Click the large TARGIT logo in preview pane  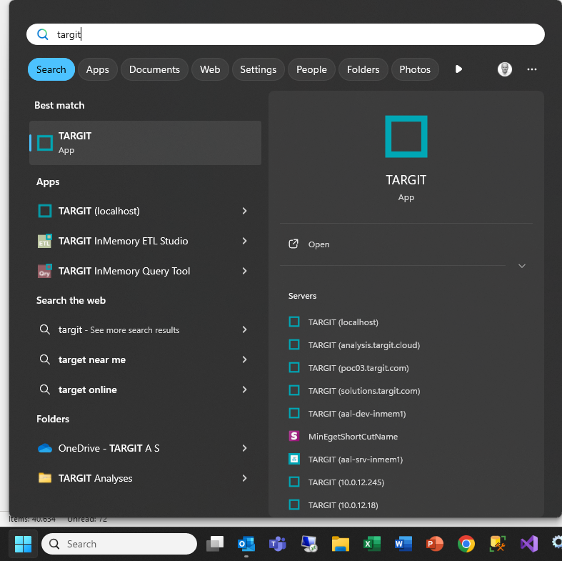point(406,136)
